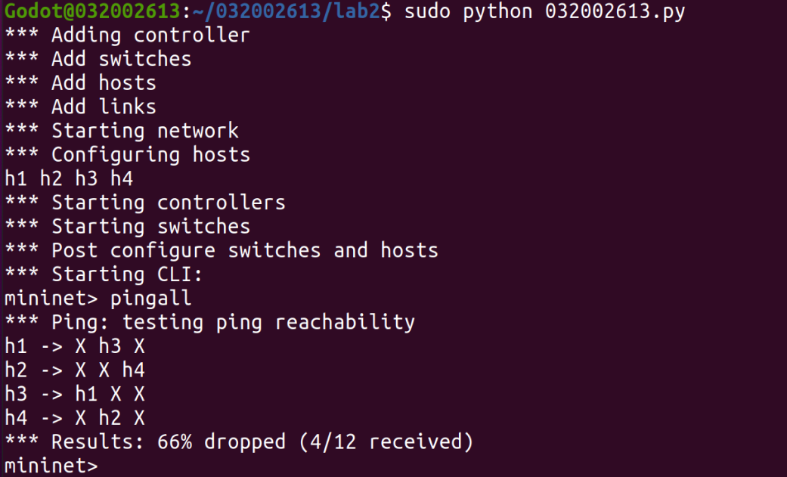Click the Add links output line

80,107
